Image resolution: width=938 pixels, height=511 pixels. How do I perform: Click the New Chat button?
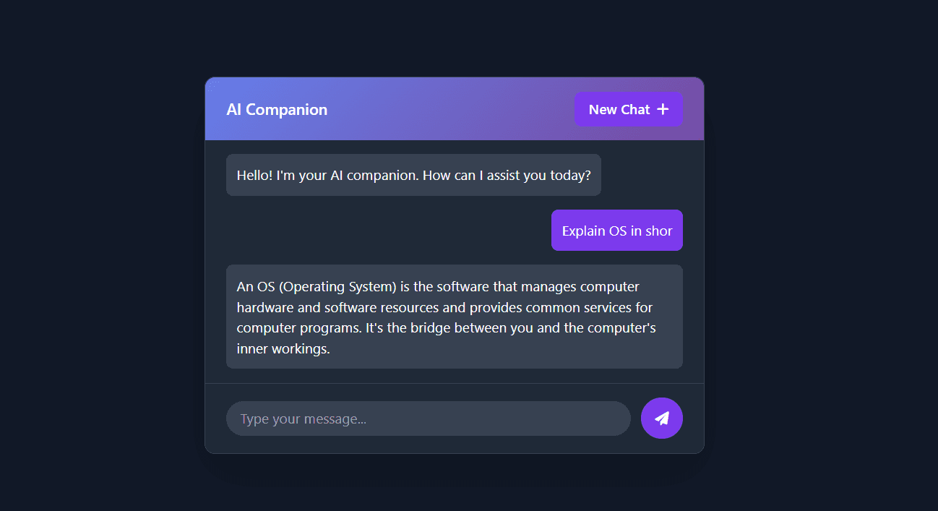pyautogui.click(x=629, y=109)
